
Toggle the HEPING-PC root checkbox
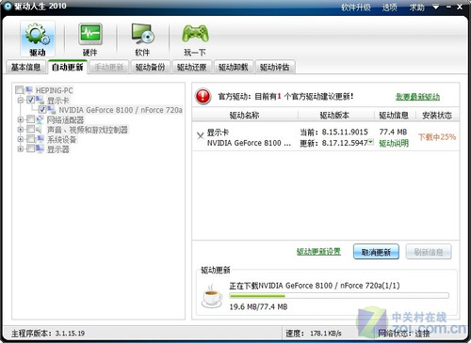(x=20, y=90)
